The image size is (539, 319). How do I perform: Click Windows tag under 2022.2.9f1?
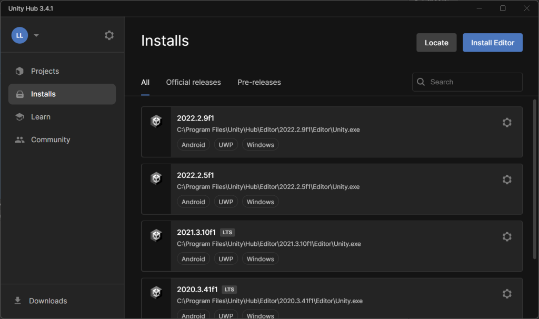[x=260, y=145]
